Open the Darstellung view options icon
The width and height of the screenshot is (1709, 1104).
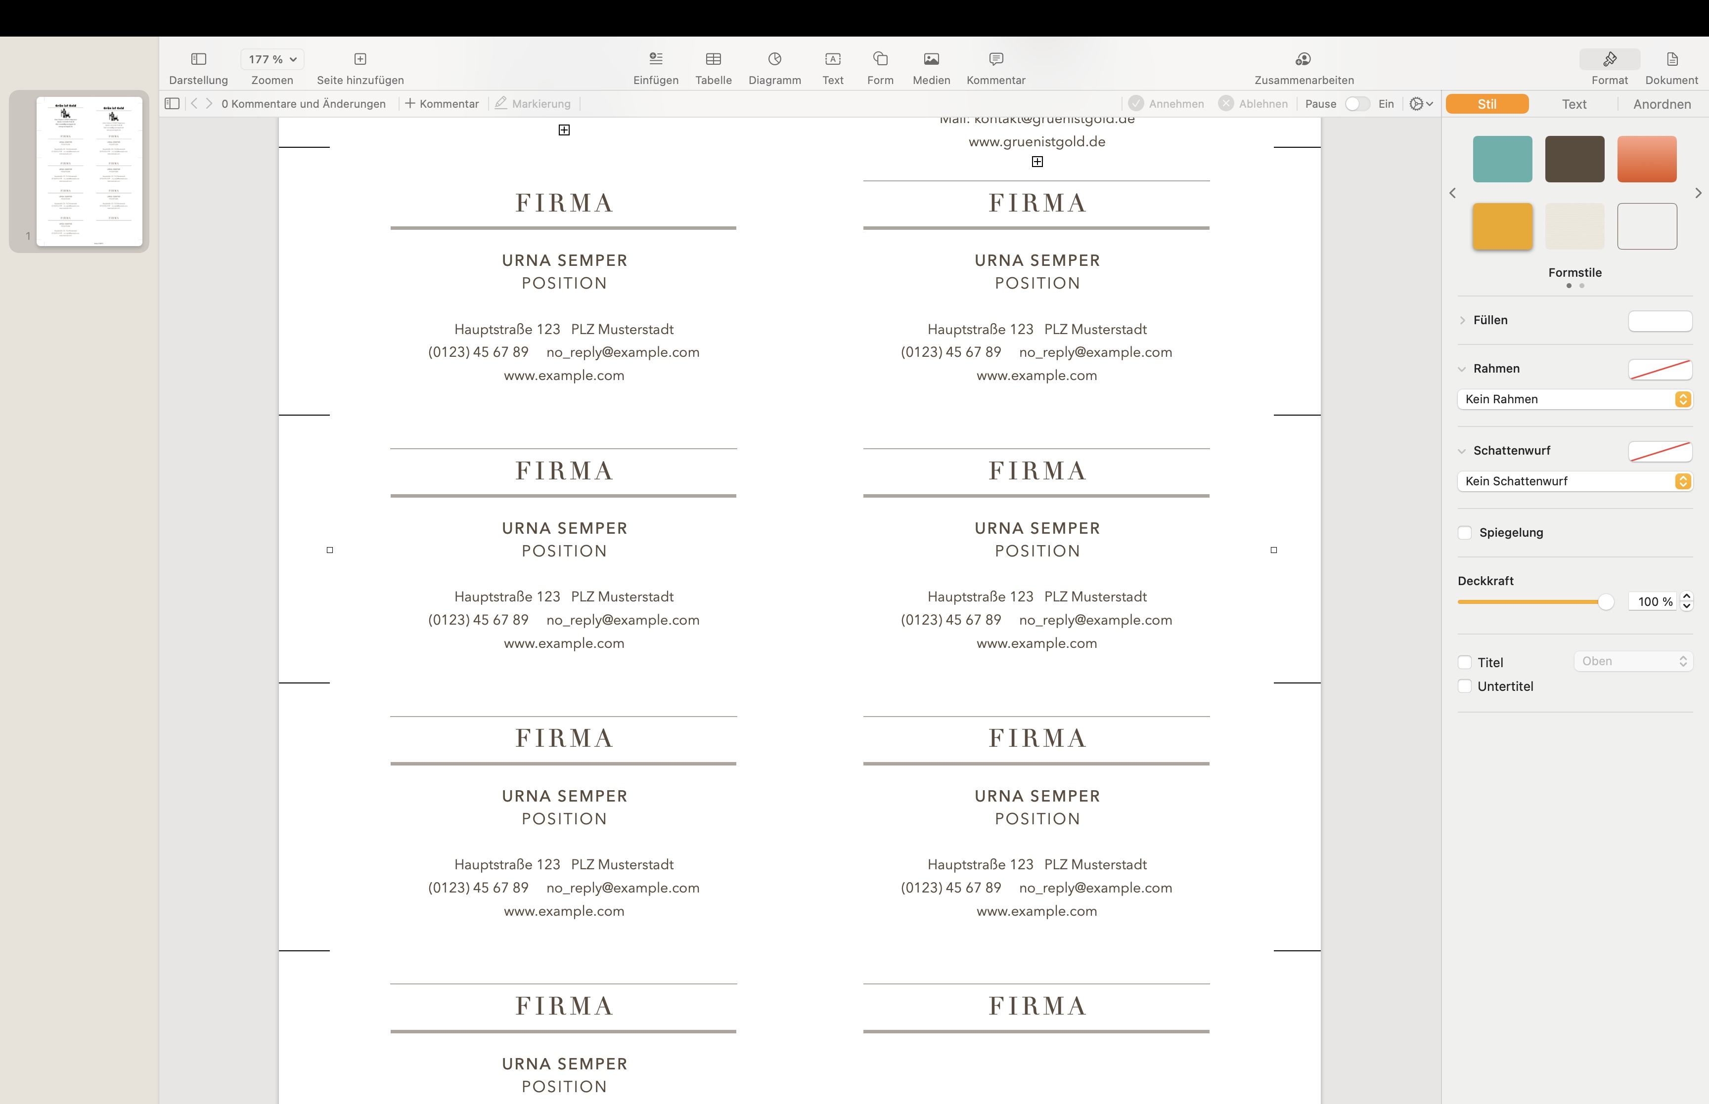coord(199,59)
